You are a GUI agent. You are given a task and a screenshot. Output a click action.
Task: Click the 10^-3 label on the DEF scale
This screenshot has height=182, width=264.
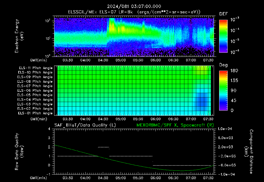tap(235, 20)
